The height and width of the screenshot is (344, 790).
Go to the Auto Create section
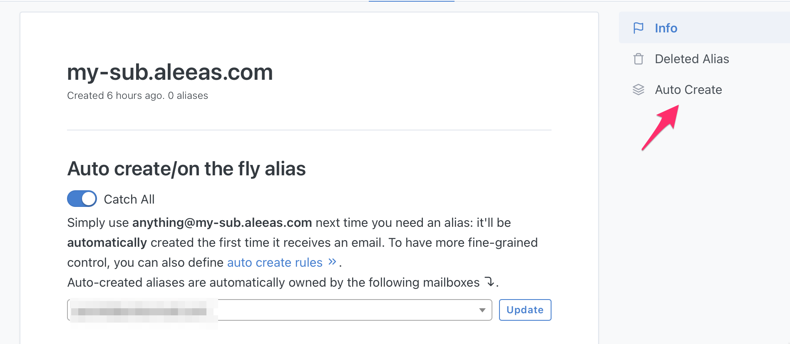(704, 90)
